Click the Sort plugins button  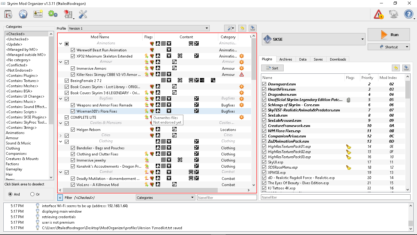pos(272,68)
